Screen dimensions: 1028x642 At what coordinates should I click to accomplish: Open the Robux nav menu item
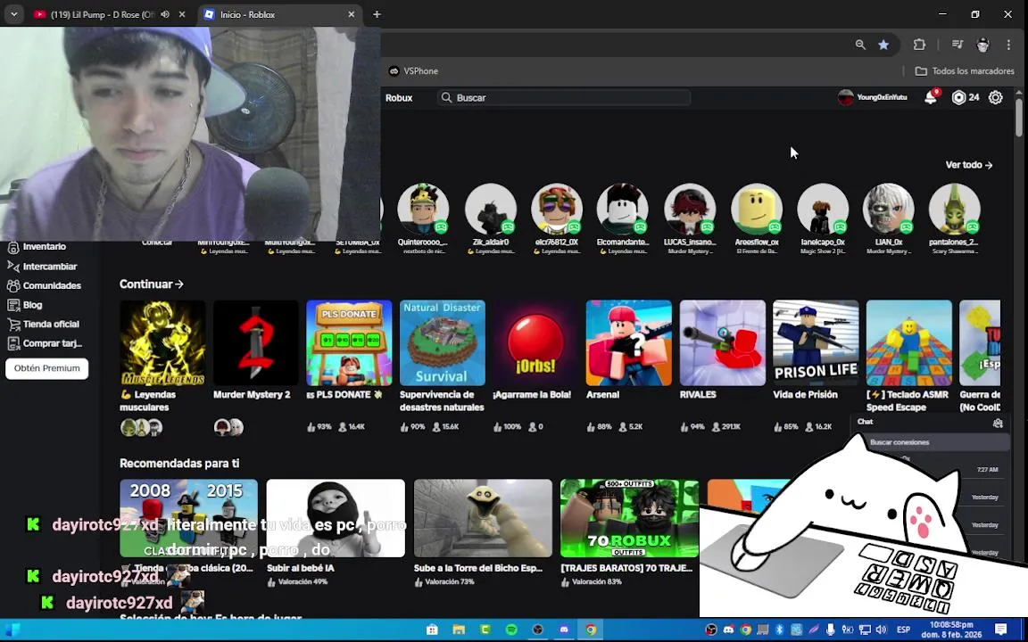point(399,97)
